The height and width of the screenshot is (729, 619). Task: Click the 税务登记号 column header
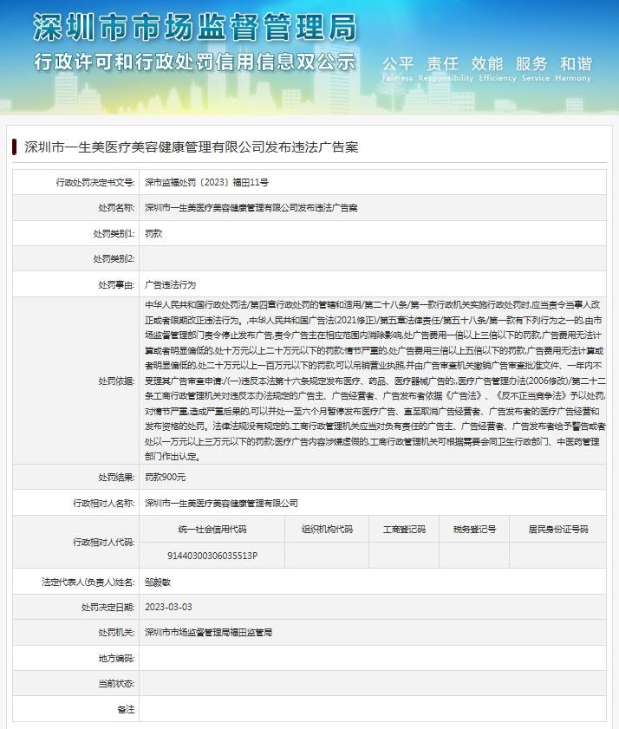(x=474, y=529)
